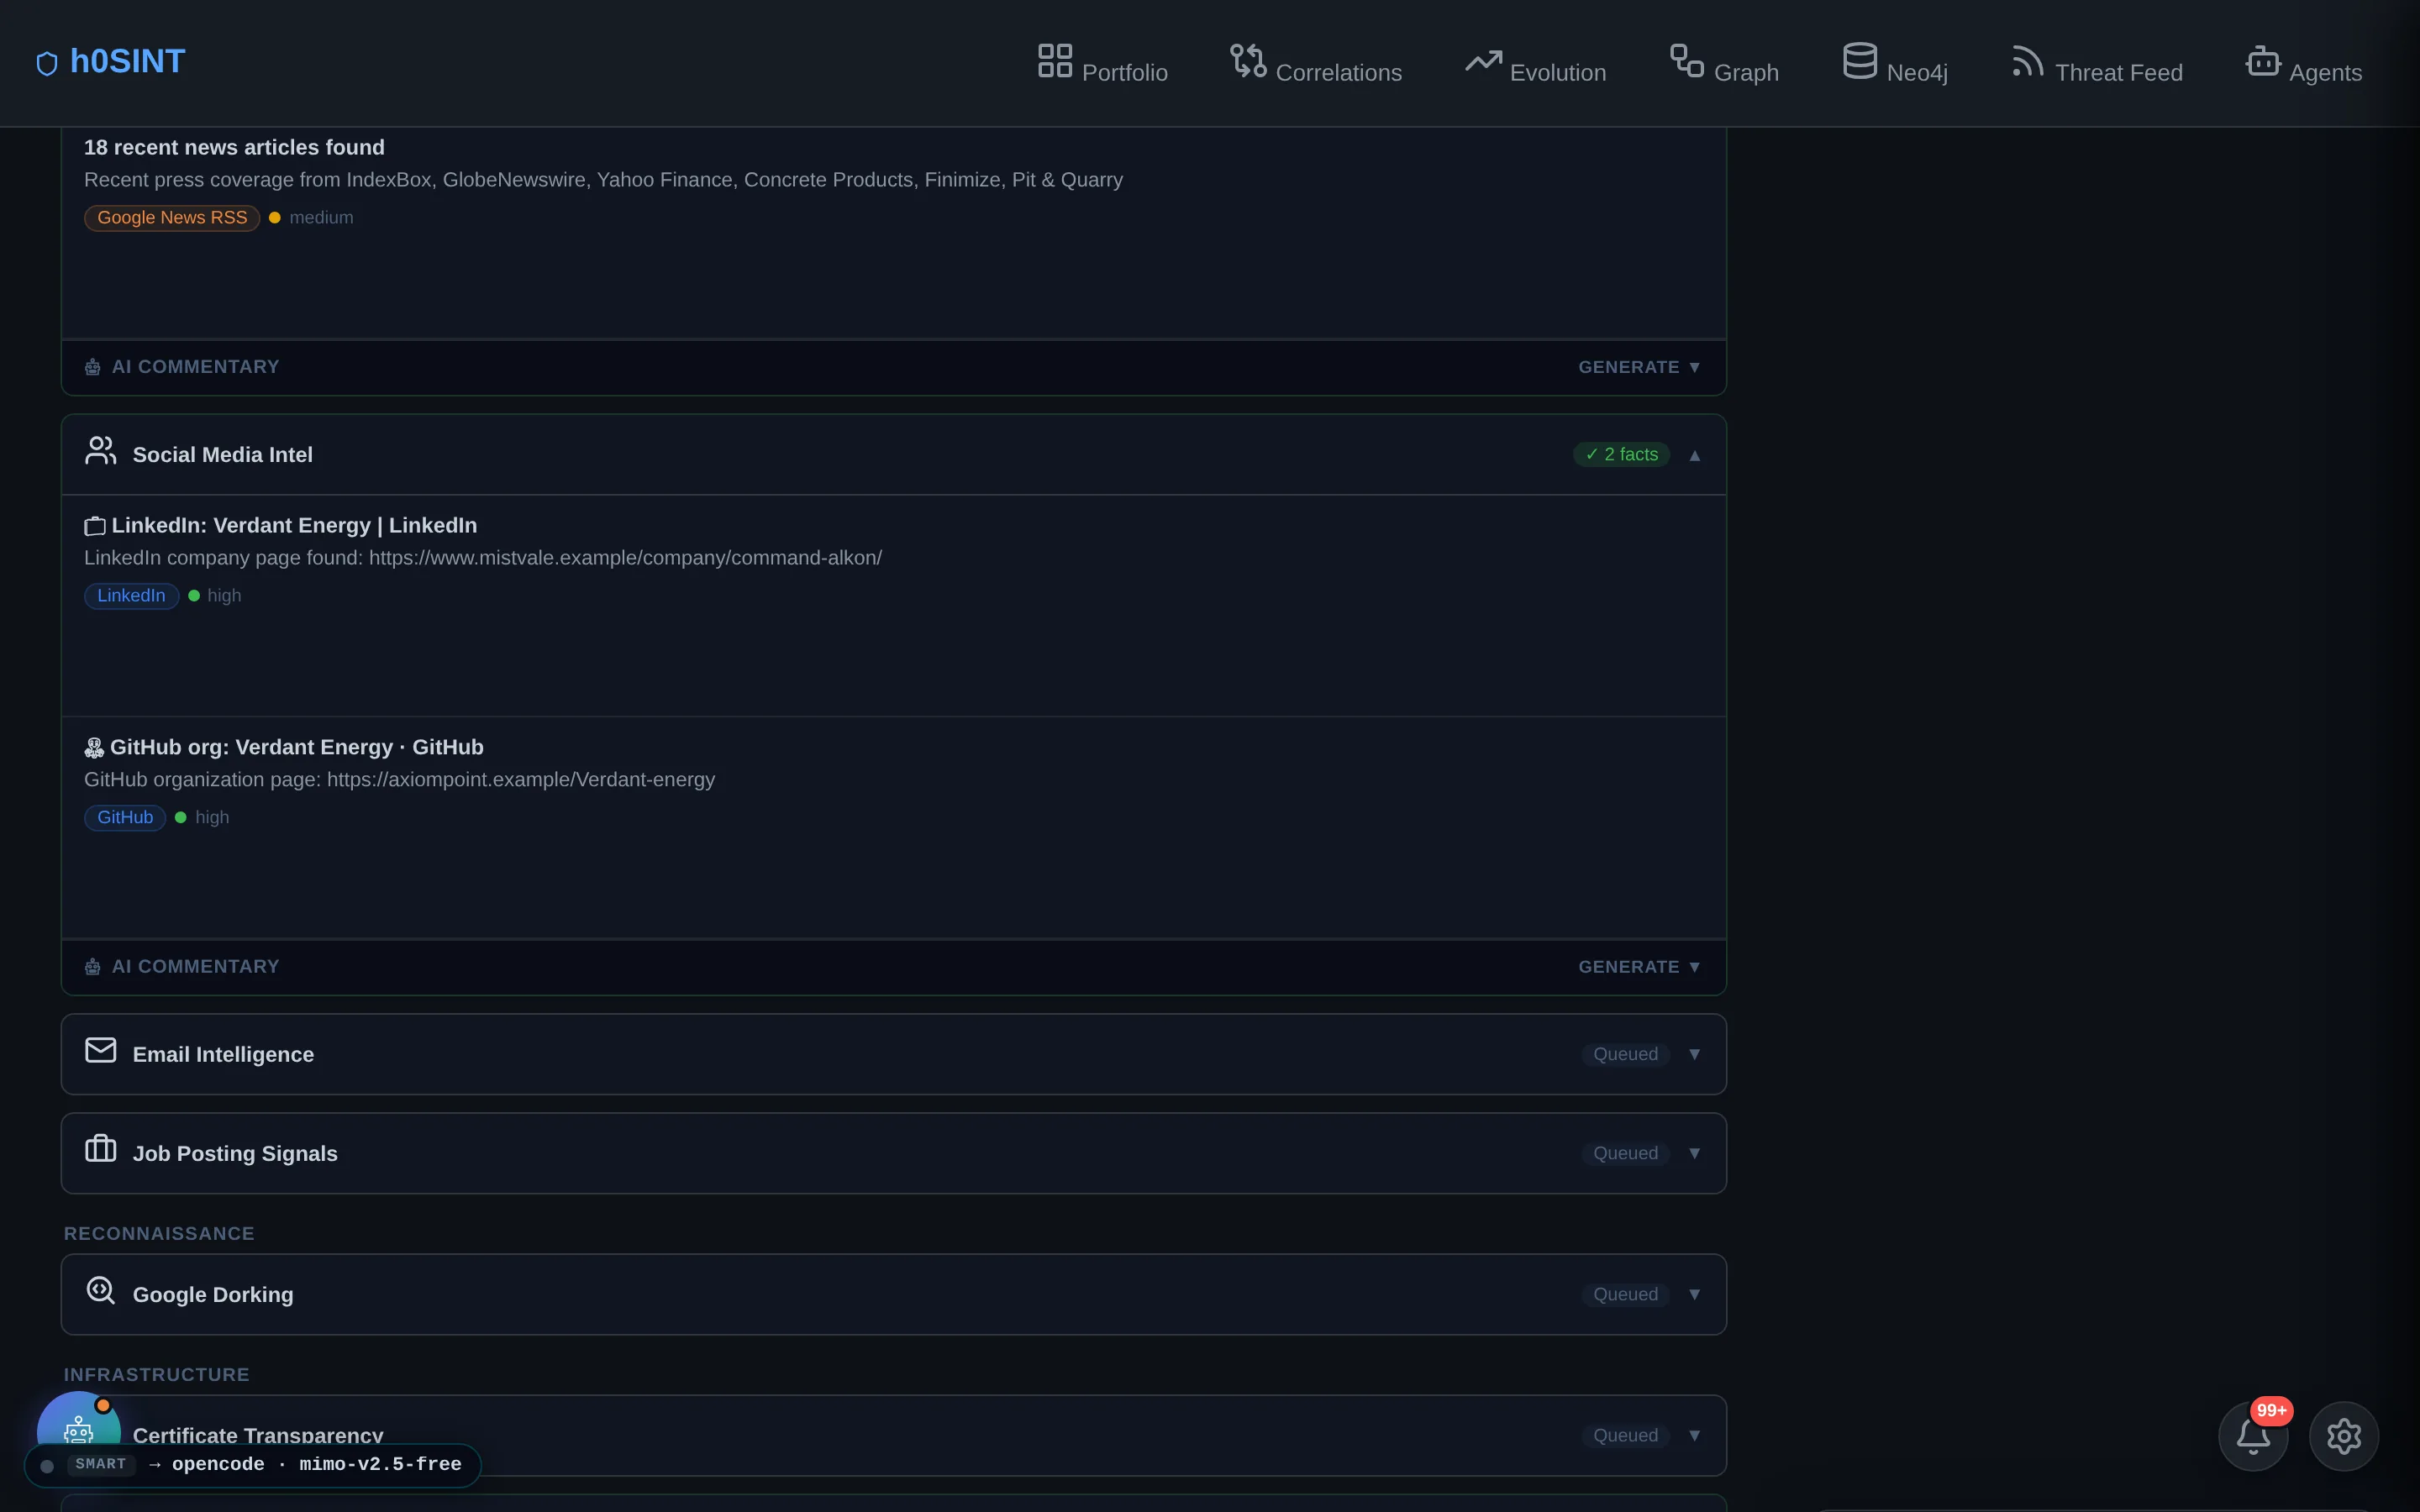This screenshot has height=1512, width=2420.
Task: Open the Graph tab
Action: (1724, 62)
